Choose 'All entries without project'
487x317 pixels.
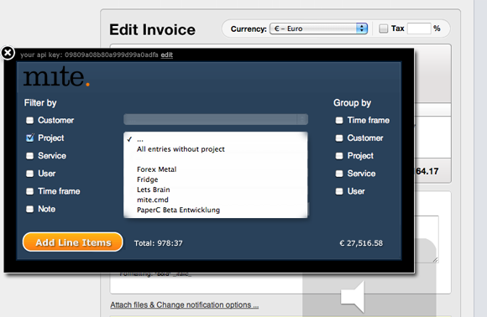tap(216, 149)
